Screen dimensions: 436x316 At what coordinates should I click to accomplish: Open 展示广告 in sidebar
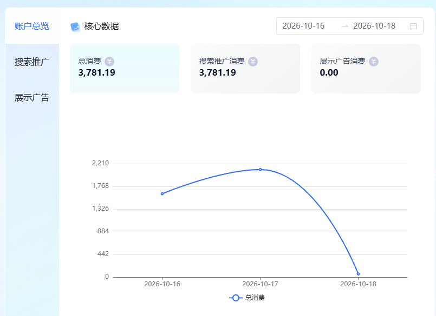click(x=32, y=98)
